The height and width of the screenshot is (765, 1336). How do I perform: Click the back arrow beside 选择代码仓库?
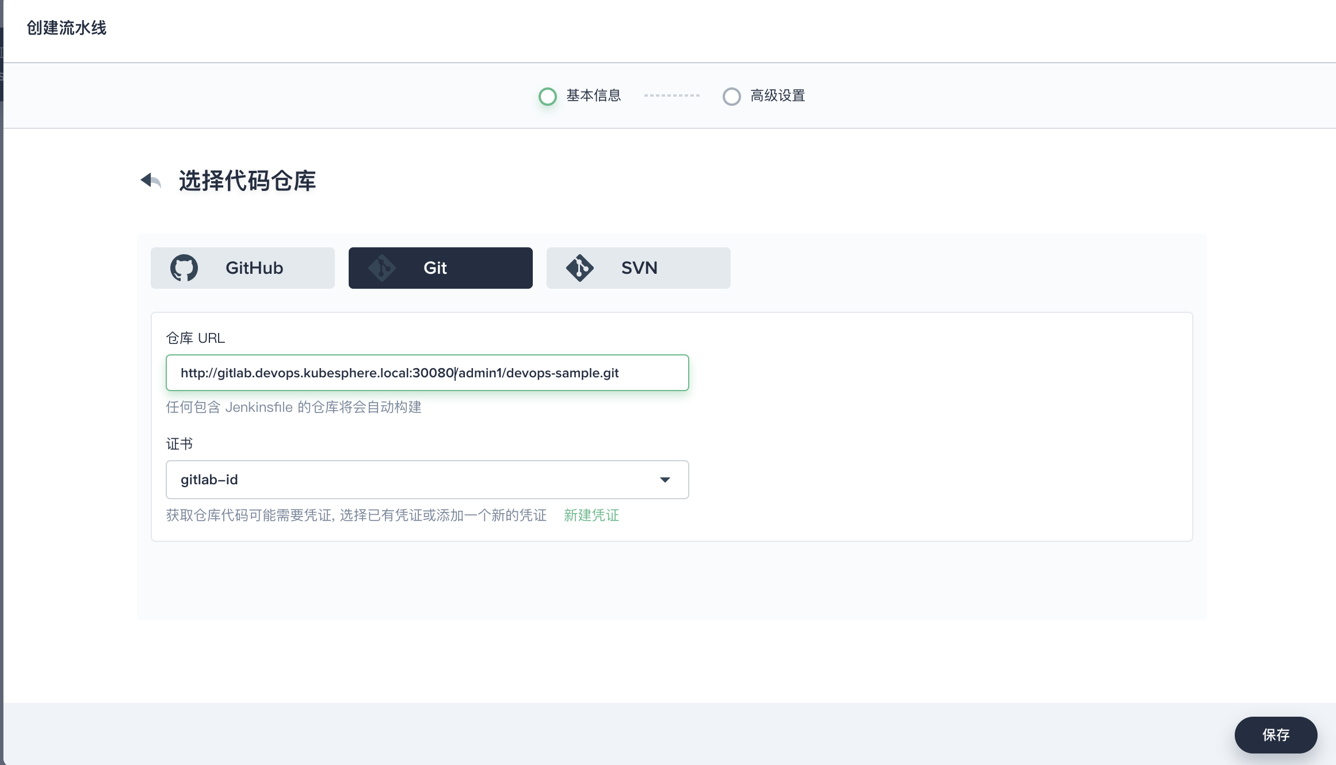coord(151,181)
